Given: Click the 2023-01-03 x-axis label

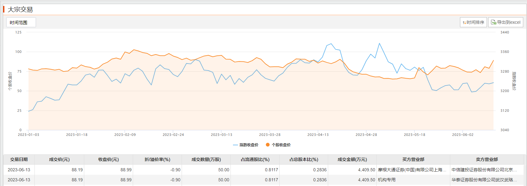Looking at the screenshot, I should point(28,135).
